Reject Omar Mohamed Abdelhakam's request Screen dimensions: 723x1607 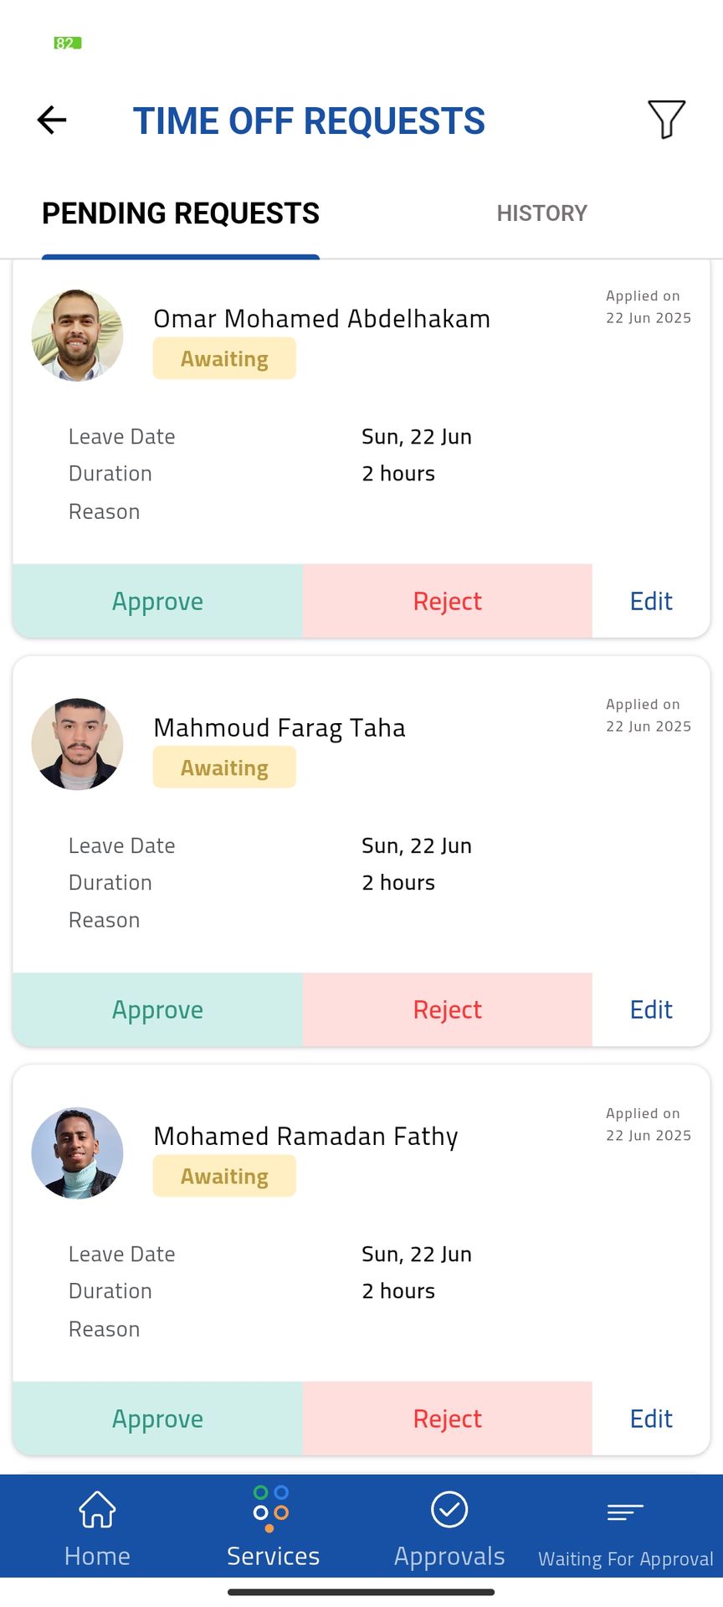tap(447, 601)
